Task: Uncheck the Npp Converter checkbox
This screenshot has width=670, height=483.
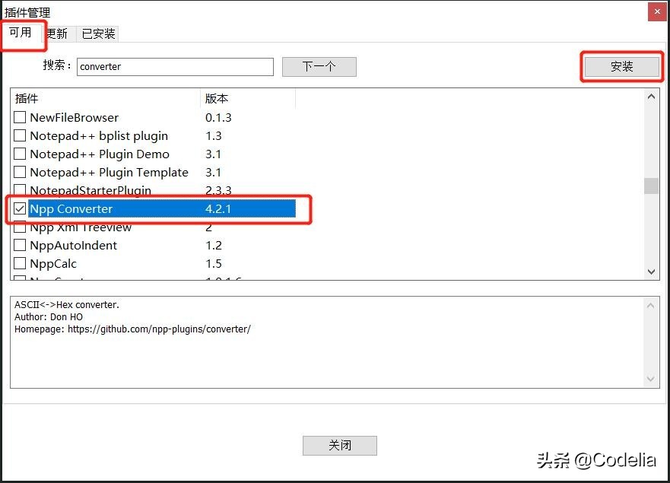Action: 20,208
